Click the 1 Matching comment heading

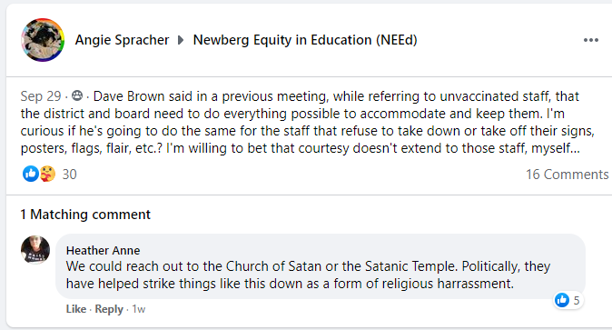(x=85, y=215)
